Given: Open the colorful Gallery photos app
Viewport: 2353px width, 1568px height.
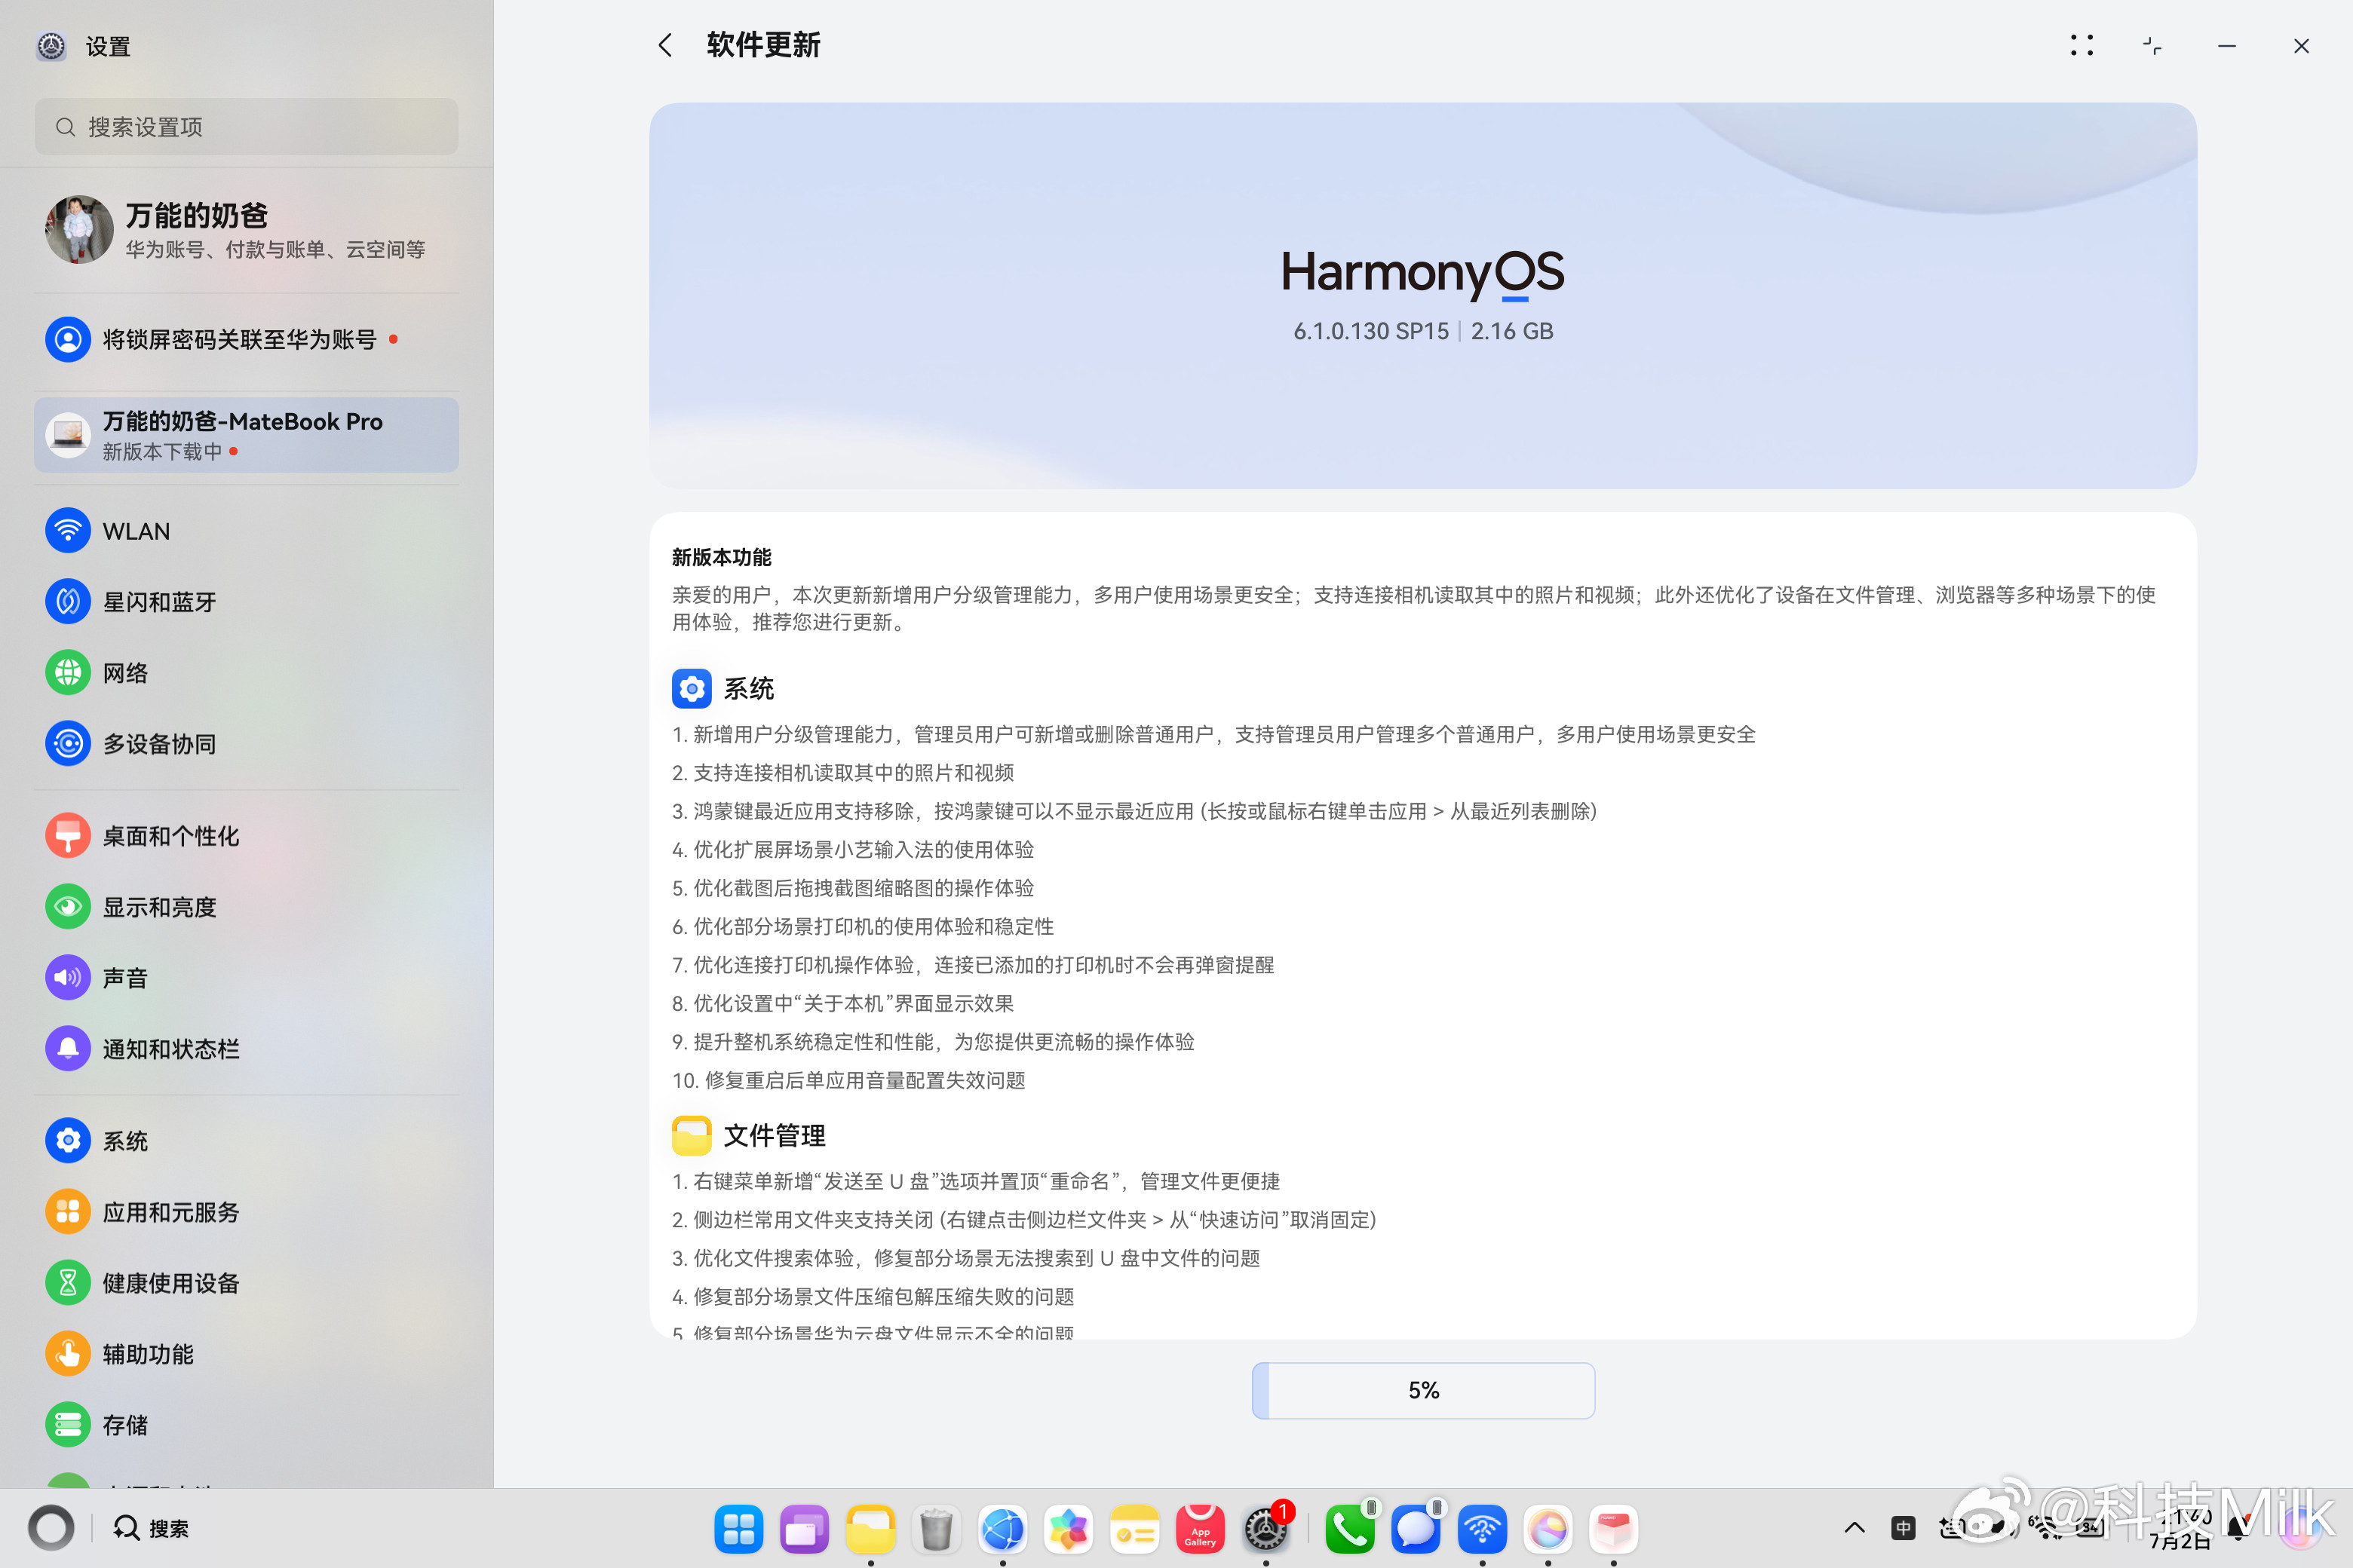Looking at the screenshot, I should [1069, 1529].
